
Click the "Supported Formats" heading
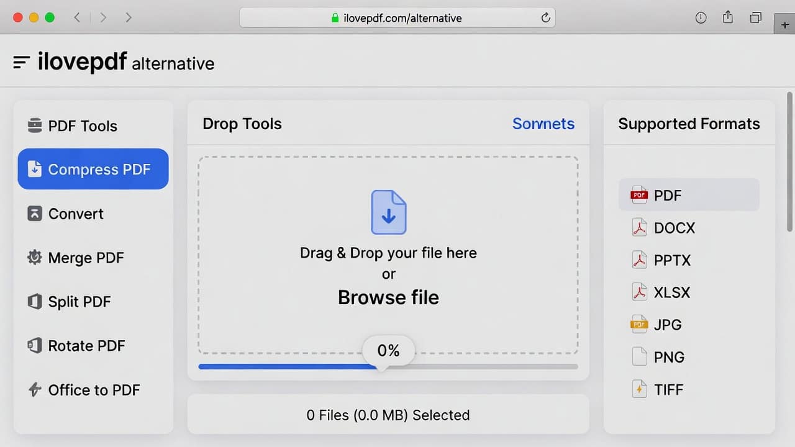tap(689, 124)
